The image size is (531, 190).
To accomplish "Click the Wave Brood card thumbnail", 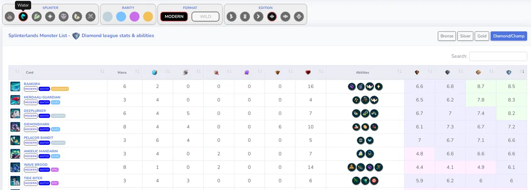I will click(x=15, y=167).
